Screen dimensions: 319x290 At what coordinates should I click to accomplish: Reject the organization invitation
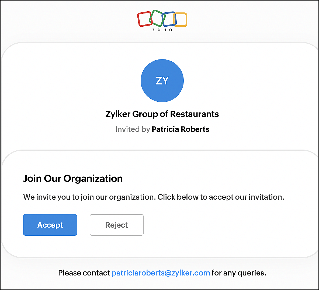point(117,225)
